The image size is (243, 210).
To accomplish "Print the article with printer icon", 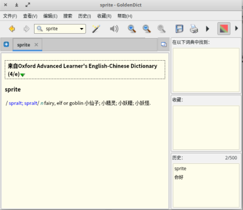I will 194,29.
